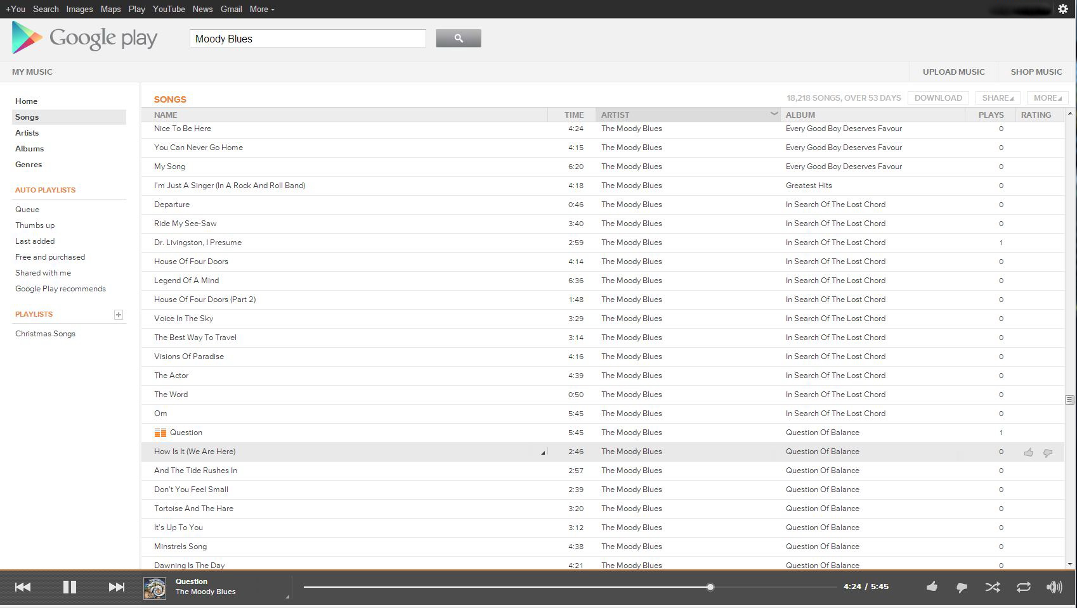Click the UPLOAD MUSIC button
1077x608 pixels.
pyautogui.click(x=953, y=72)
